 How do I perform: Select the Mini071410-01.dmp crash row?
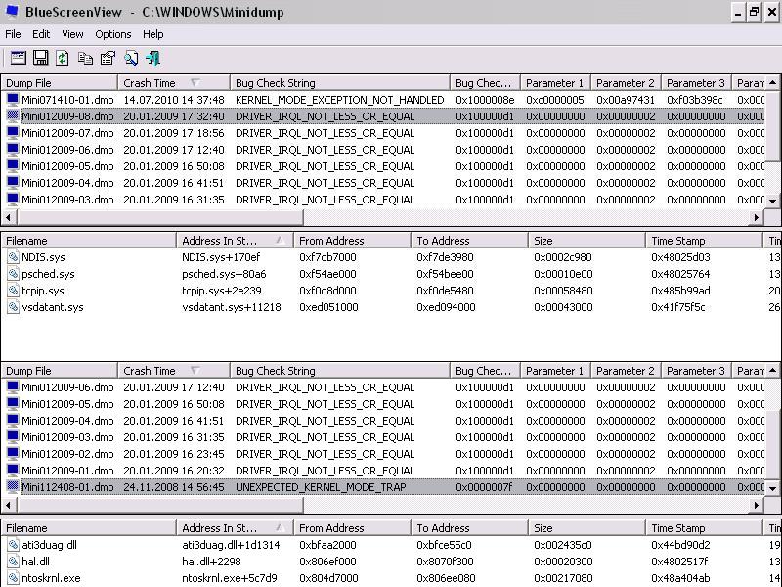click(x=383, y=100)
